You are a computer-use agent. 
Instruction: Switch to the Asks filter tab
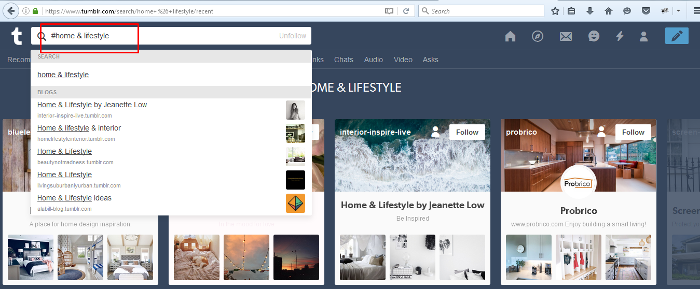click(x=431, y=60)
